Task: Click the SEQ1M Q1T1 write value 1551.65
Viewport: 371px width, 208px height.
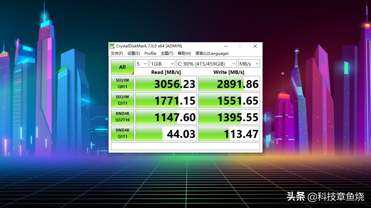Action: 229,100
